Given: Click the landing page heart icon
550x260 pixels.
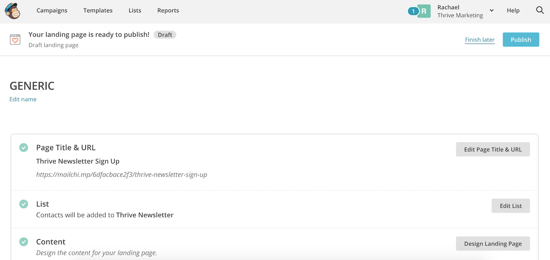Looking at the screenshot, I should pos(15,40).
